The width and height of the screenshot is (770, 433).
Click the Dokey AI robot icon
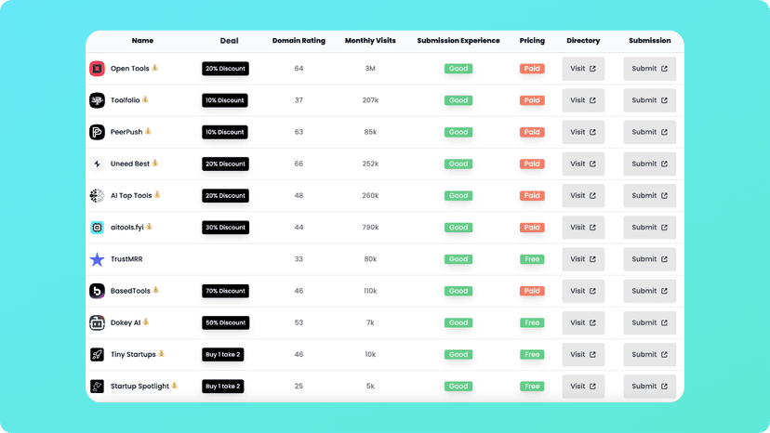(x=98, y=323)
